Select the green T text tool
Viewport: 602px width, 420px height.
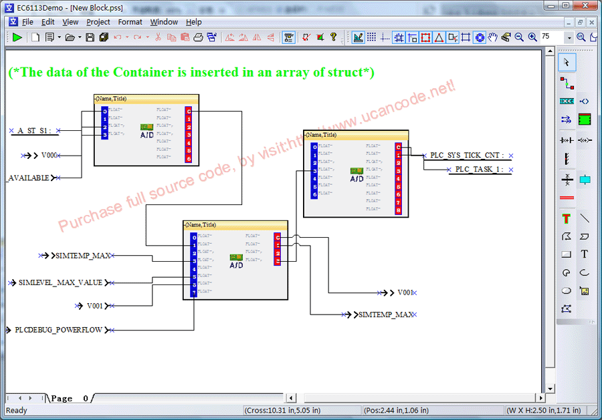(567, 218)
